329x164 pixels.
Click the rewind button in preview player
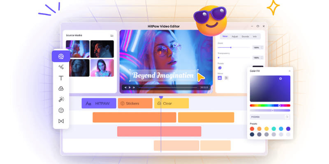coord(125,87)
